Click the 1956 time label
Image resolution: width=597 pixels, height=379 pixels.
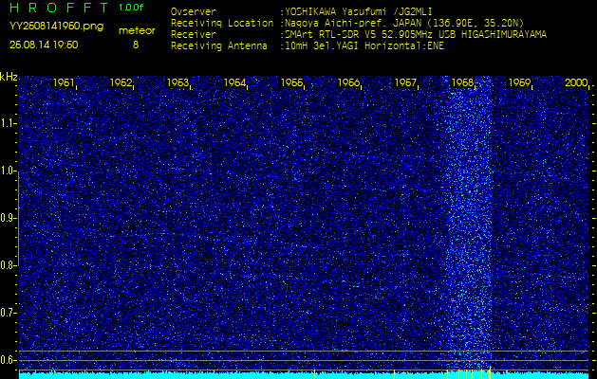348,82
